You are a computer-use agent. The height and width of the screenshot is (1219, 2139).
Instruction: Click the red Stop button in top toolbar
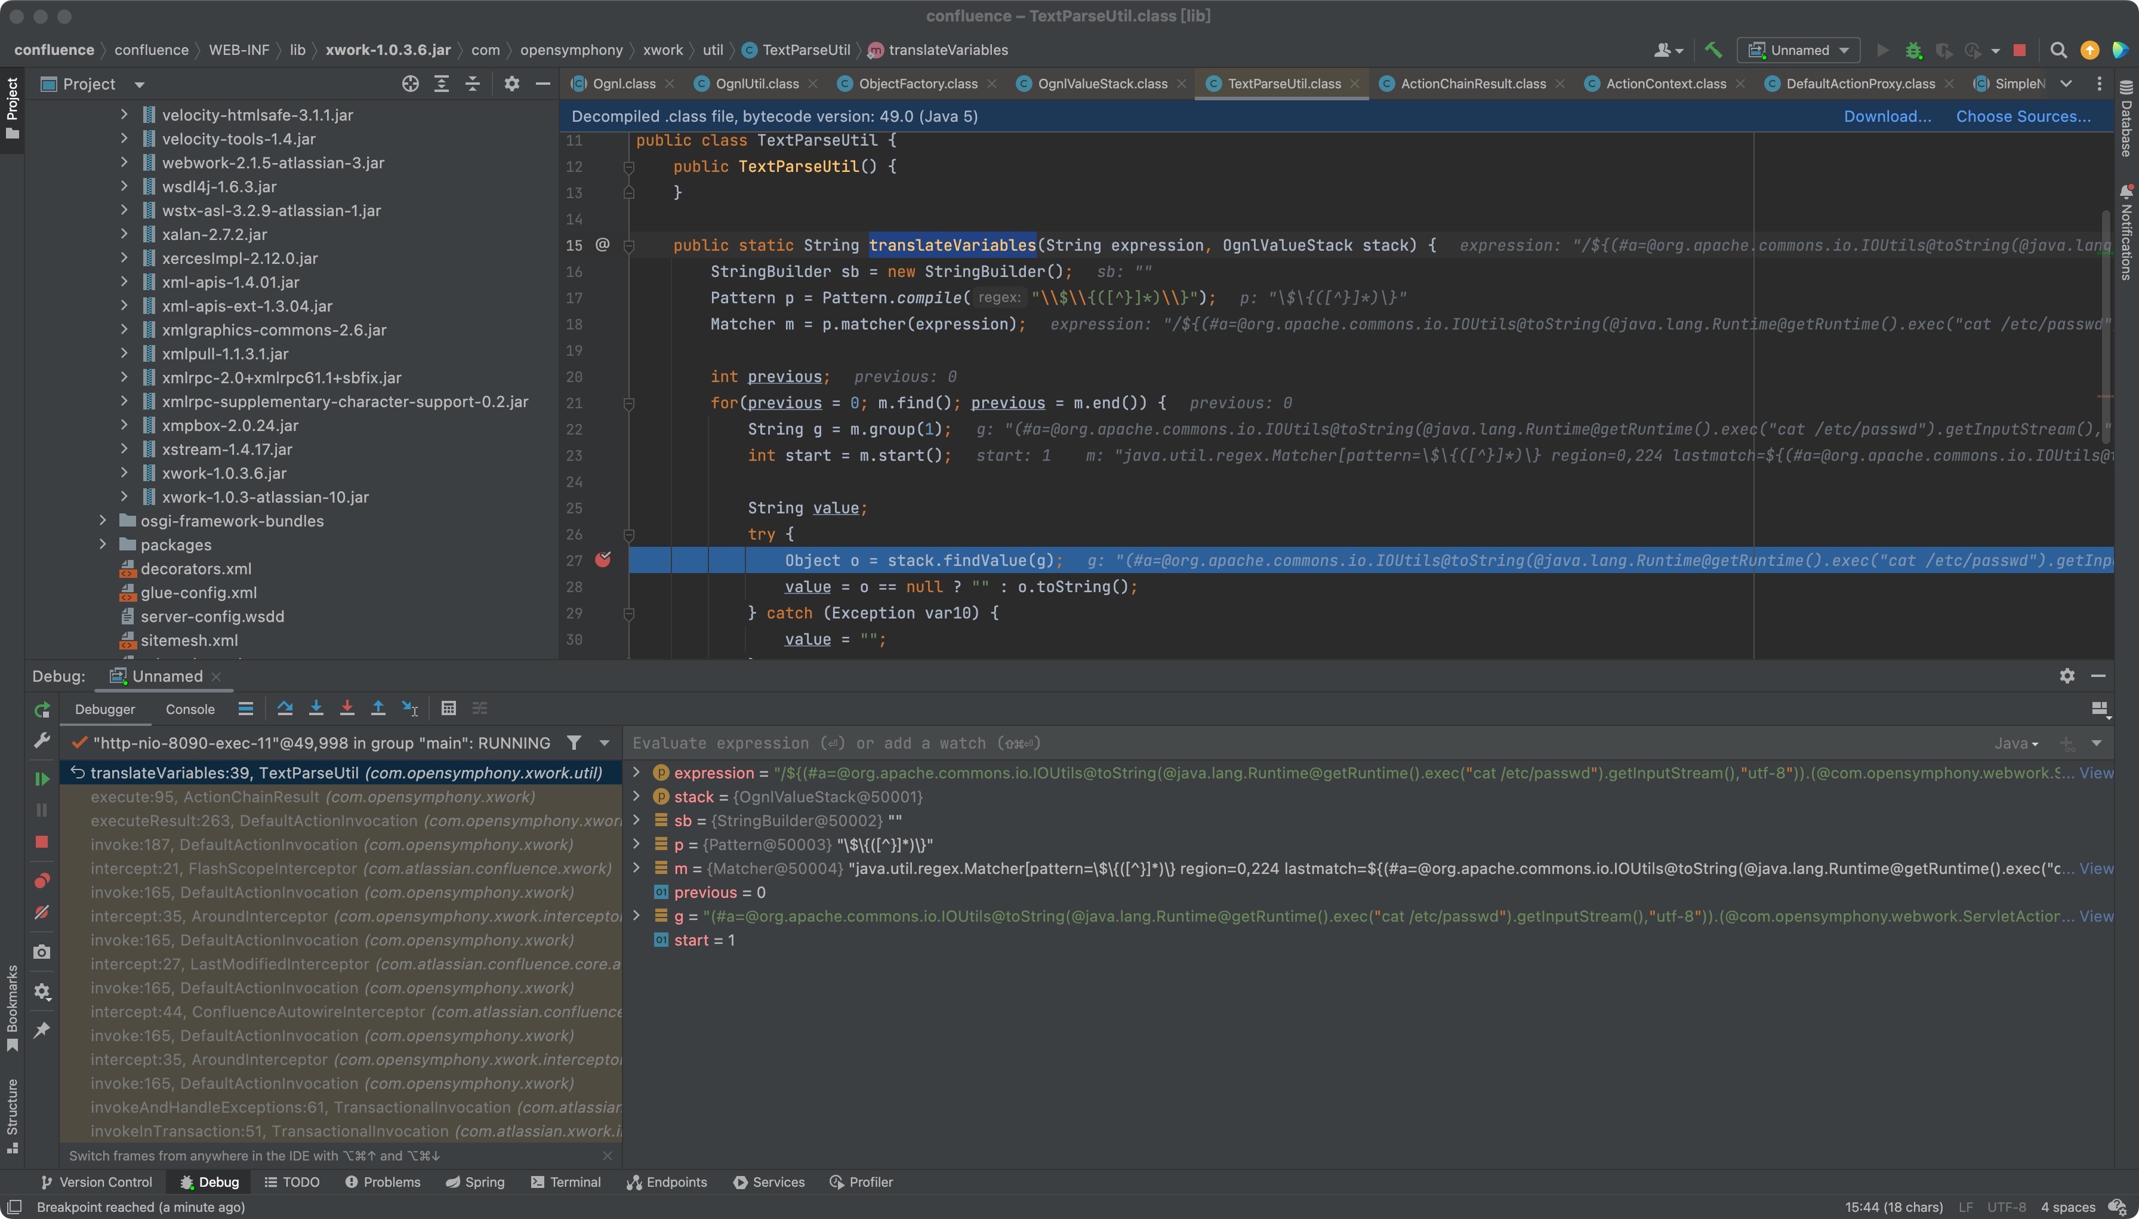[x=2019, y=50]
